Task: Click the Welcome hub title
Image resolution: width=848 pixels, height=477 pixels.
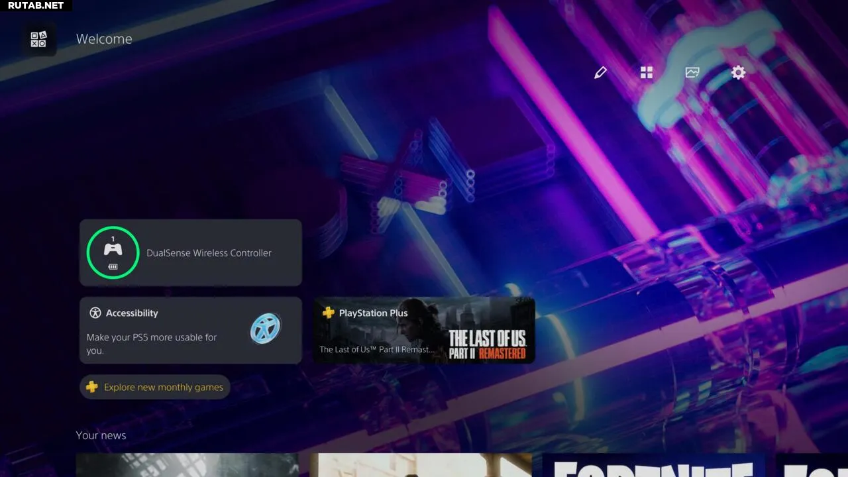Action: coord(104,39)
